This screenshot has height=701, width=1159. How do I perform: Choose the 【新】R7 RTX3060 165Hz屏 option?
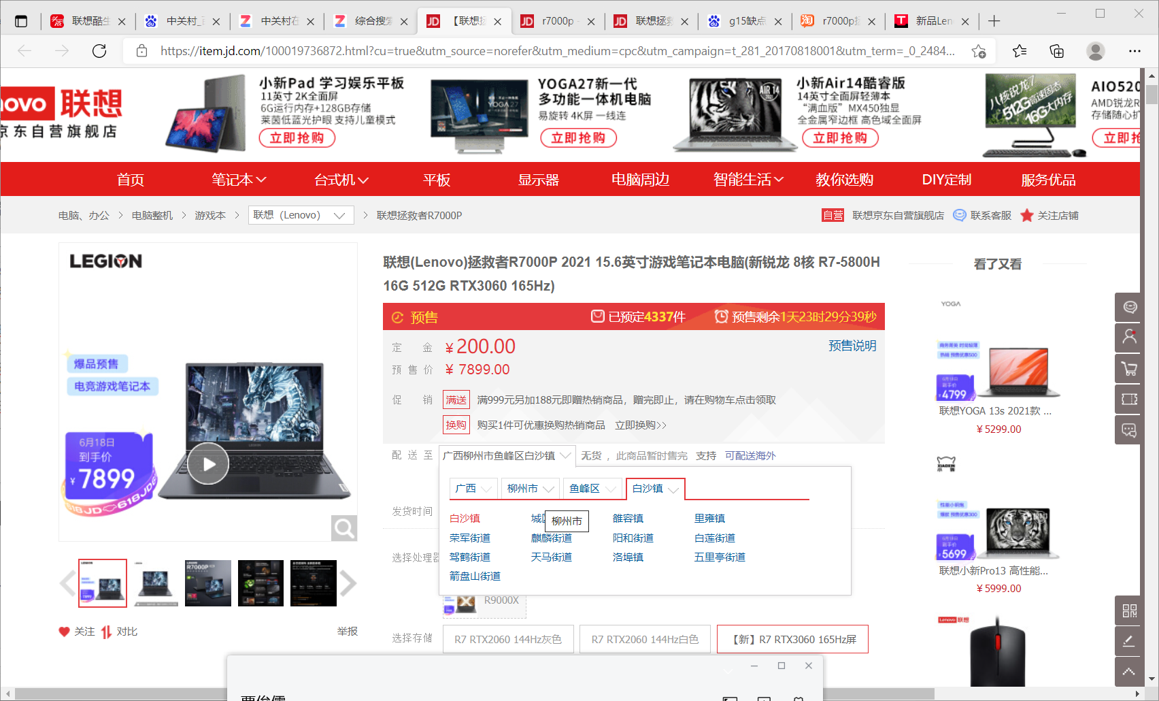(792, 639)
